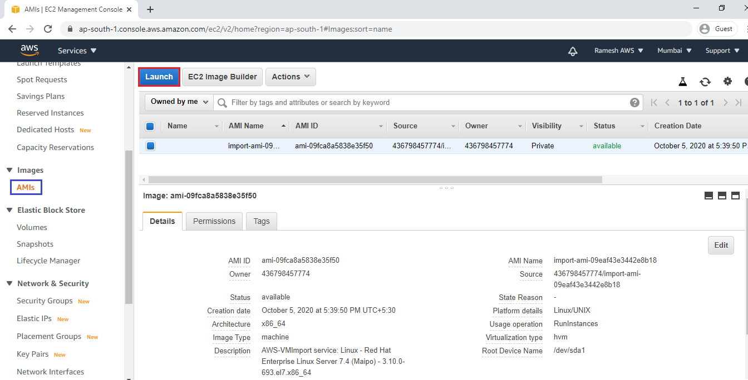
Task: Open the experiments flask icon
Action: coord(683,82)
